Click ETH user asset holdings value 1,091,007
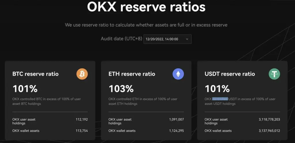Viewport: 295px width, 143px height. point(176,119)
